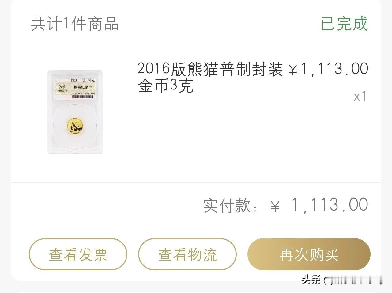Image resolution: width=392 pixels, height=293 pixels.
Task: Tap the 头条 watermark logo
Action: coord(311,280)
